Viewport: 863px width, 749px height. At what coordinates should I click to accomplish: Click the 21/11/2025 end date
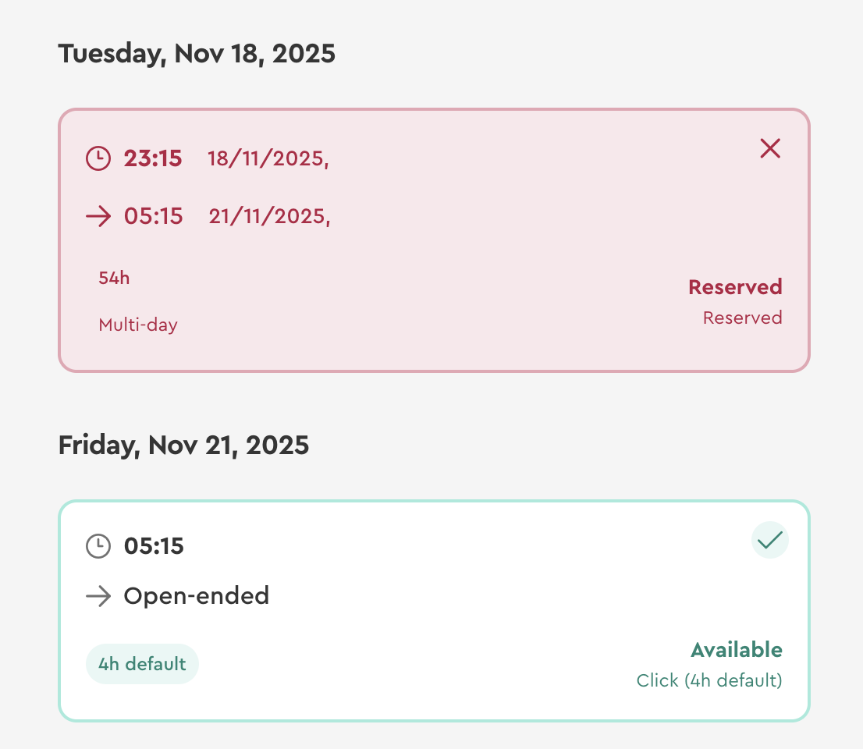(269, 216)
